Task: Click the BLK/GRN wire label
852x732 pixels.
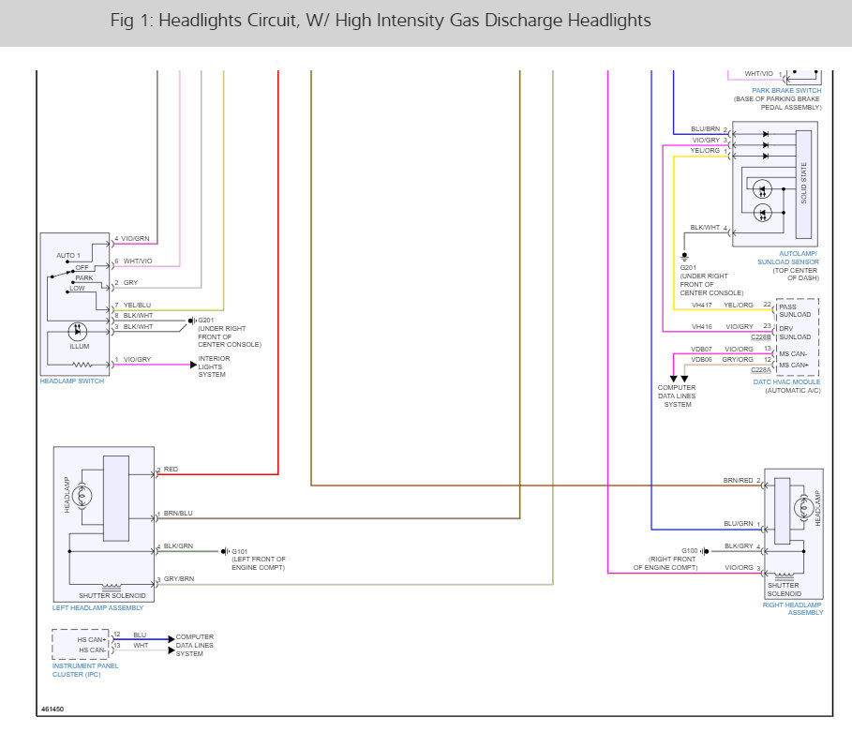Action: (x=178, y=546)
